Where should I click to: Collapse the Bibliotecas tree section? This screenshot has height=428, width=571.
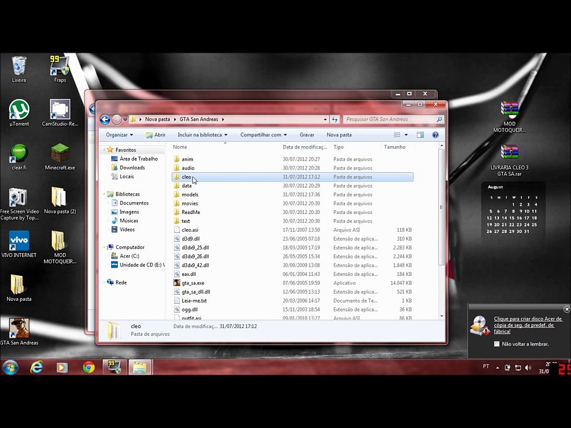(103, 194)
